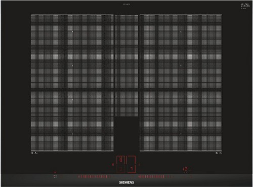Select the zone display showing 8

point(120,160)
